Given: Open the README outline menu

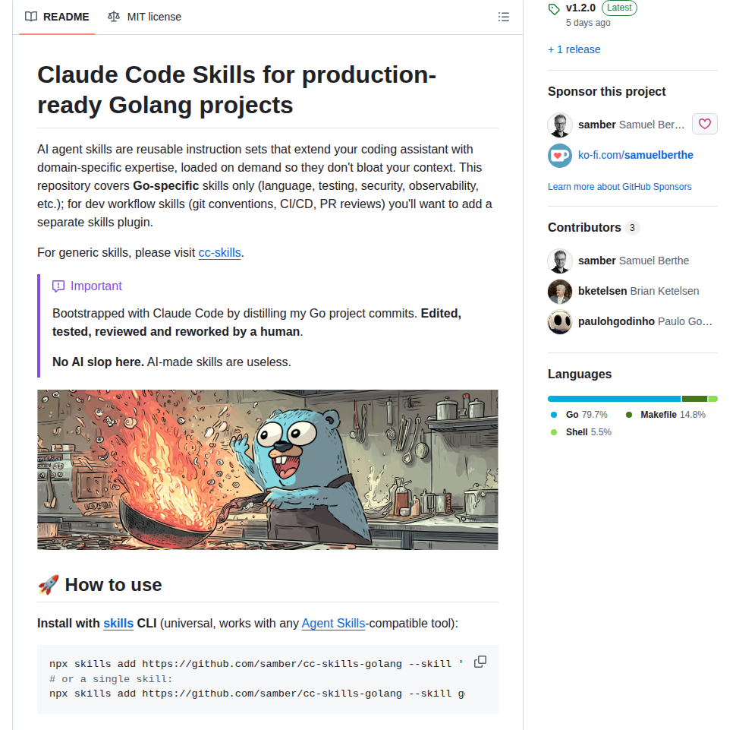Looking at the screenshot, I should click(x=503, y=17).
